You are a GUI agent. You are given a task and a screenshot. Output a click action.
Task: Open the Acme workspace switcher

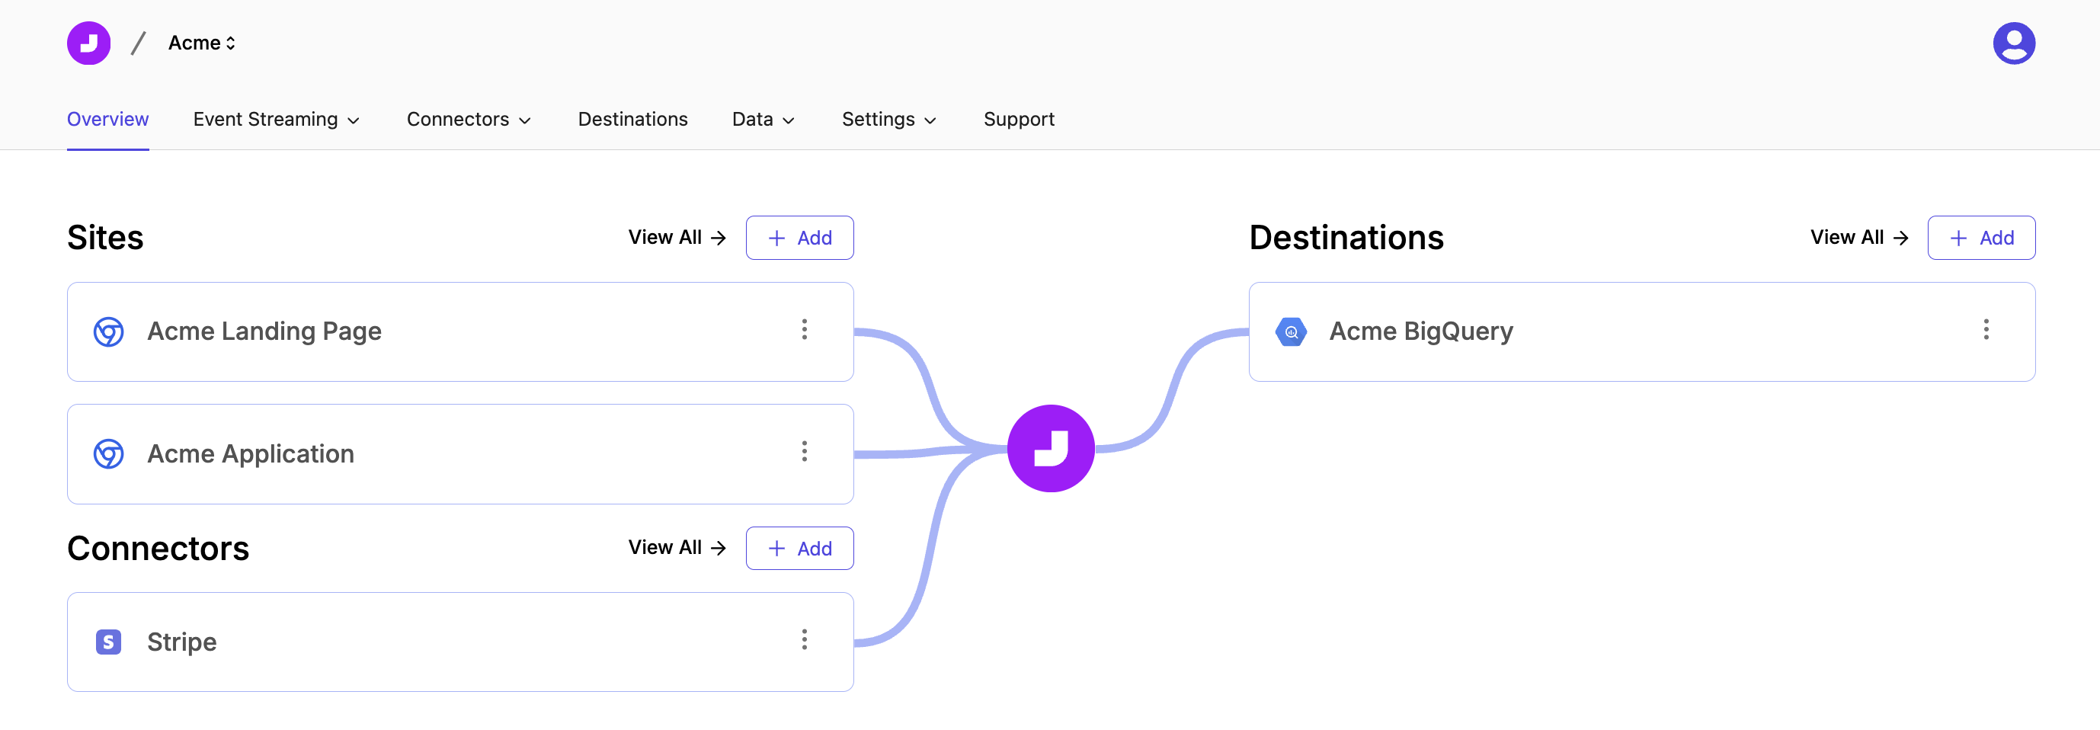201,43
